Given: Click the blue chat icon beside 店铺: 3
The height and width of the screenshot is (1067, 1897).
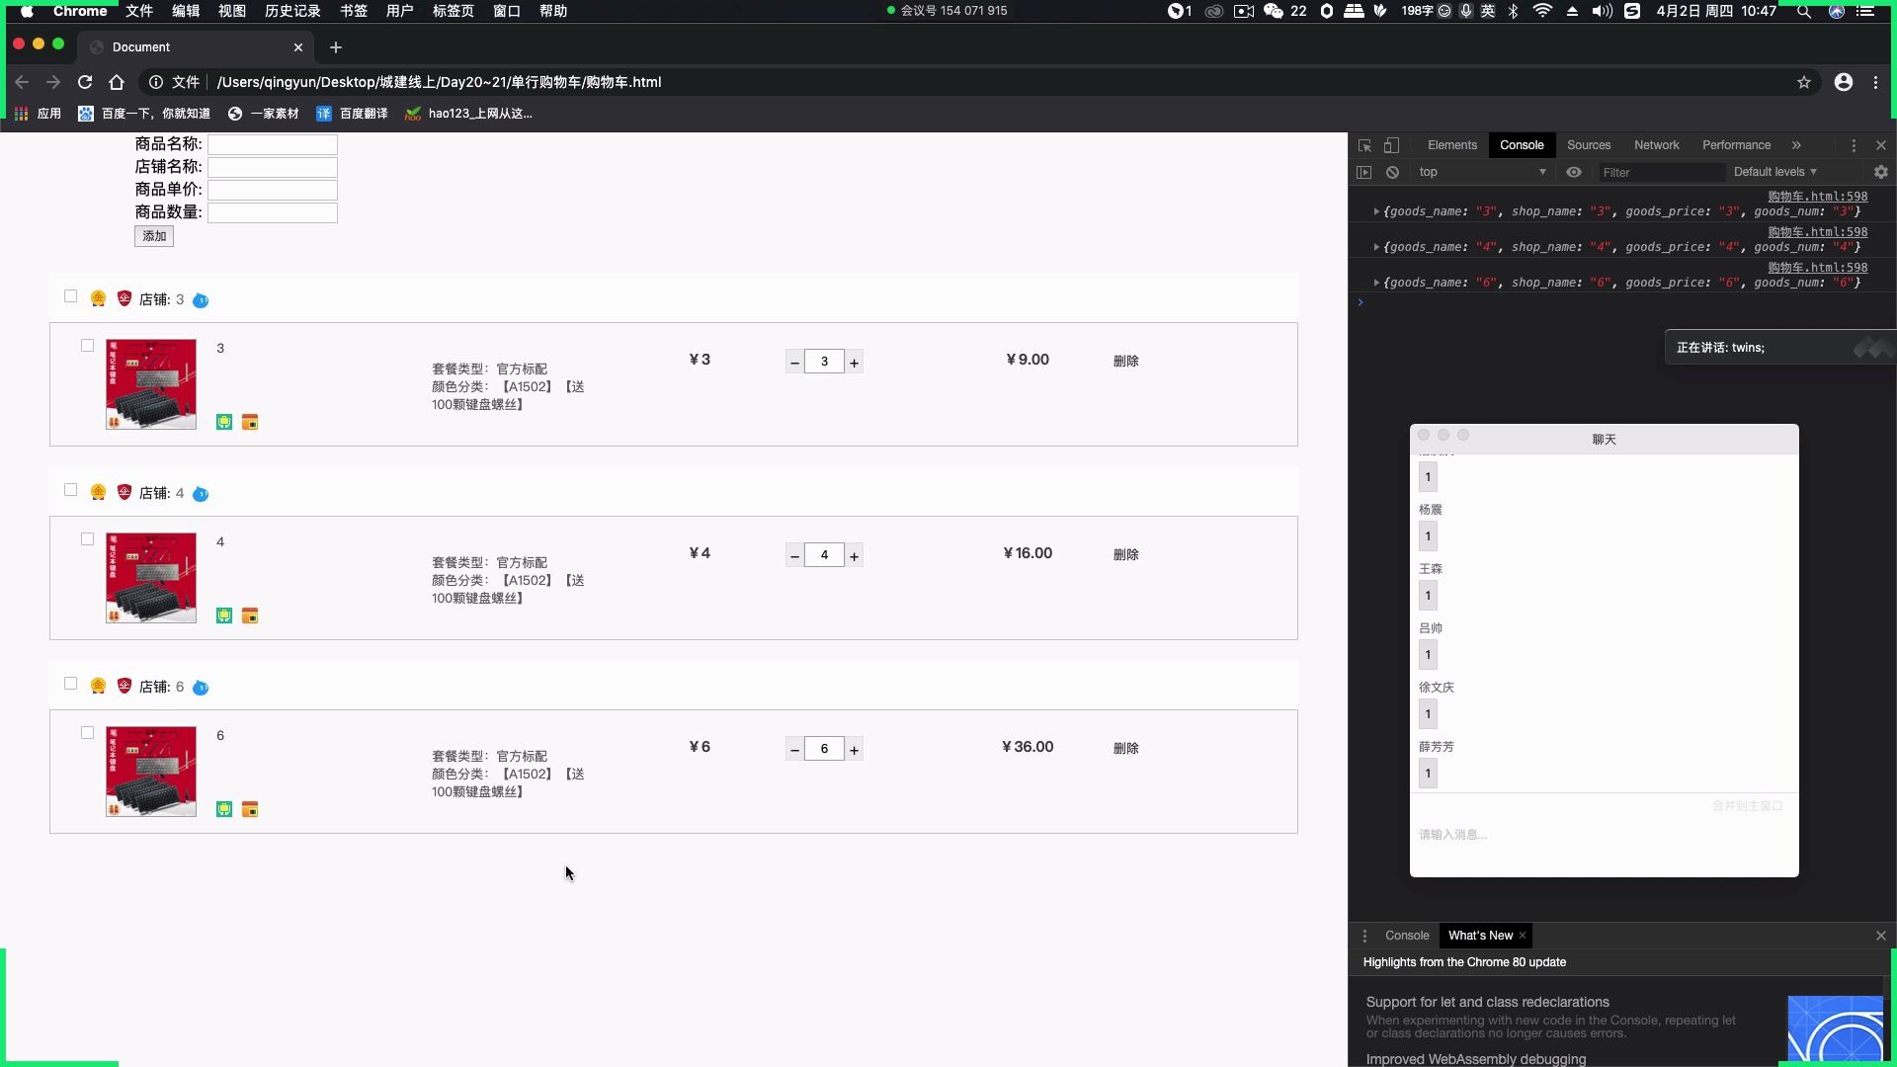Looking at the screenshot, I should 201,300.
